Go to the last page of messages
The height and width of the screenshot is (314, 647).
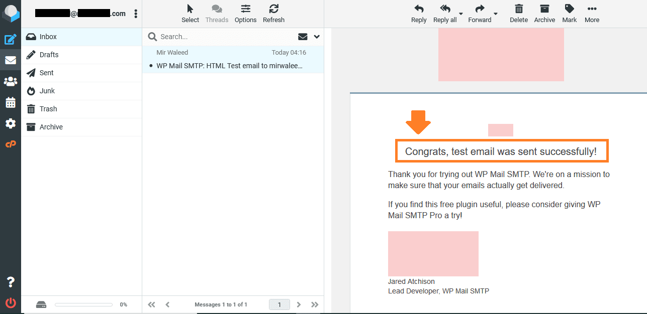tap(315, 304)
